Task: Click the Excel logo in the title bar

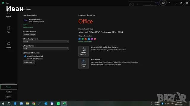Action: (x=3, y=3)
